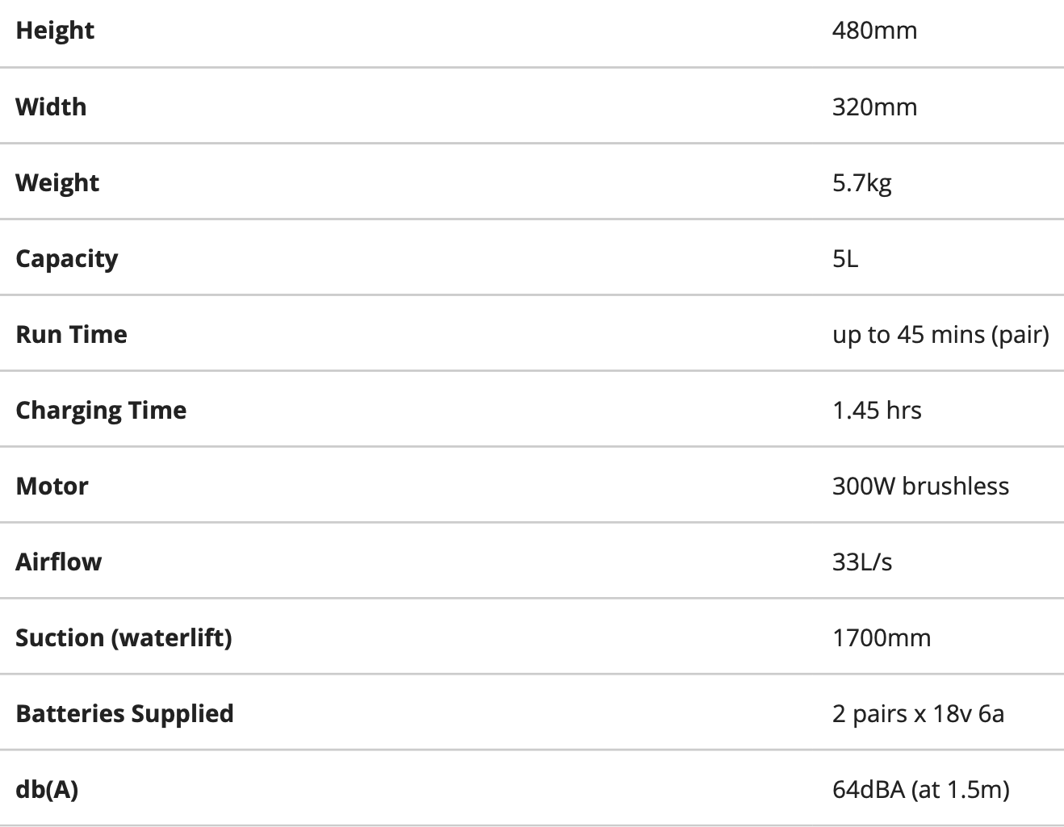Click the Capacity label
Screen dimensions: 1064x827
point(67,258)
